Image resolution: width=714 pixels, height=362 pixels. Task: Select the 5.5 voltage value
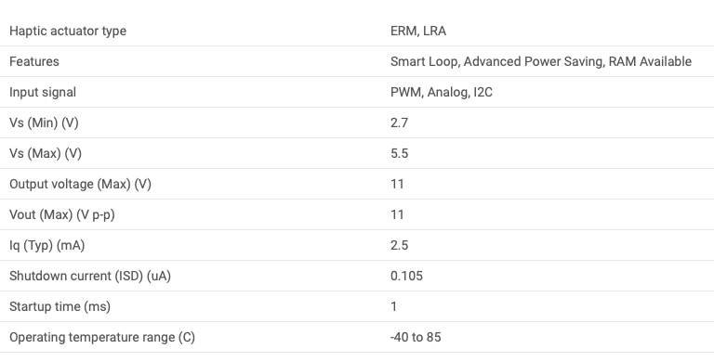pos(400,153)
